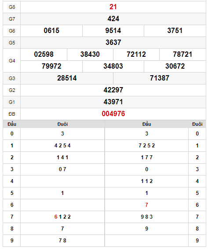Click the red 6 in row 7

coord(56,217)
